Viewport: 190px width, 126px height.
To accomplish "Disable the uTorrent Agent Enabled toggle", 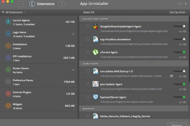I will (184, 52).
